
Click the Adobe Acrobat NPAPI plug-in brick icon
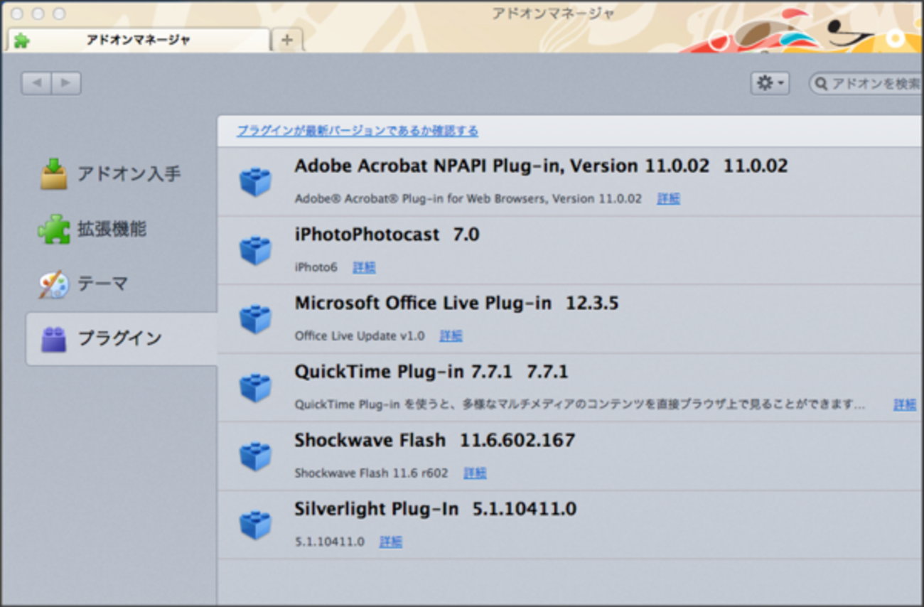pyautogui.click(x=255, y=181)
